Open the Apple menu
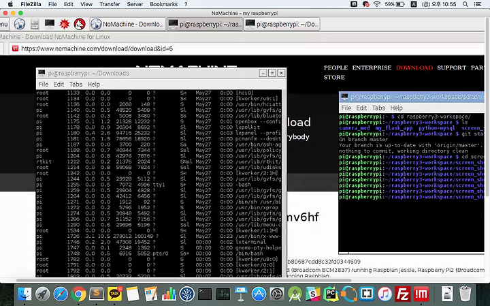Screen dimensions: 490x306 pos(10,4)
